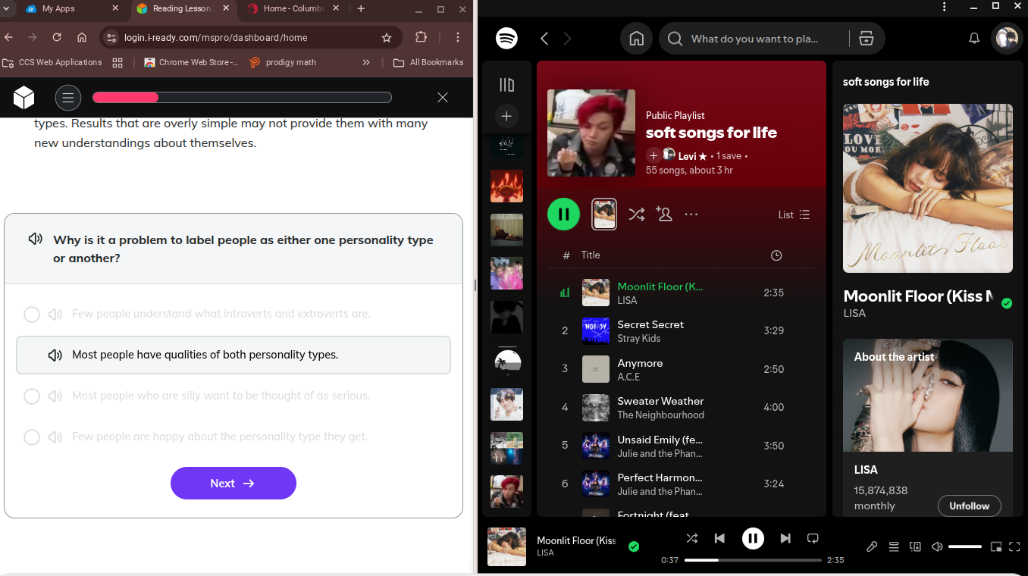Open the lyrics microphone icon
This screenshot has height=576, width=1028.
point(872,546)
